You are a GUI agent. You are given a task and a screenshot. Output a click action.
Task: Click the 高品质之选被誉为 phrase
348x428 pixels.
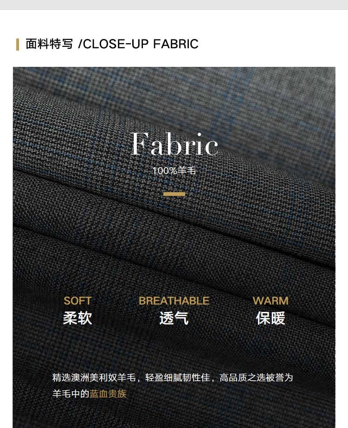click(256, 377)
